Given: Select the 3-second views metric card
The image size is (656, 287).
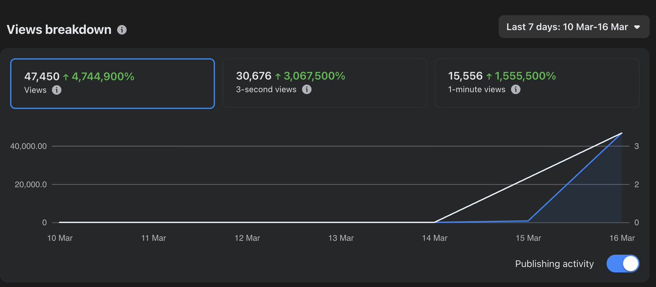Looking at the screenshot, I should [325, 83].
